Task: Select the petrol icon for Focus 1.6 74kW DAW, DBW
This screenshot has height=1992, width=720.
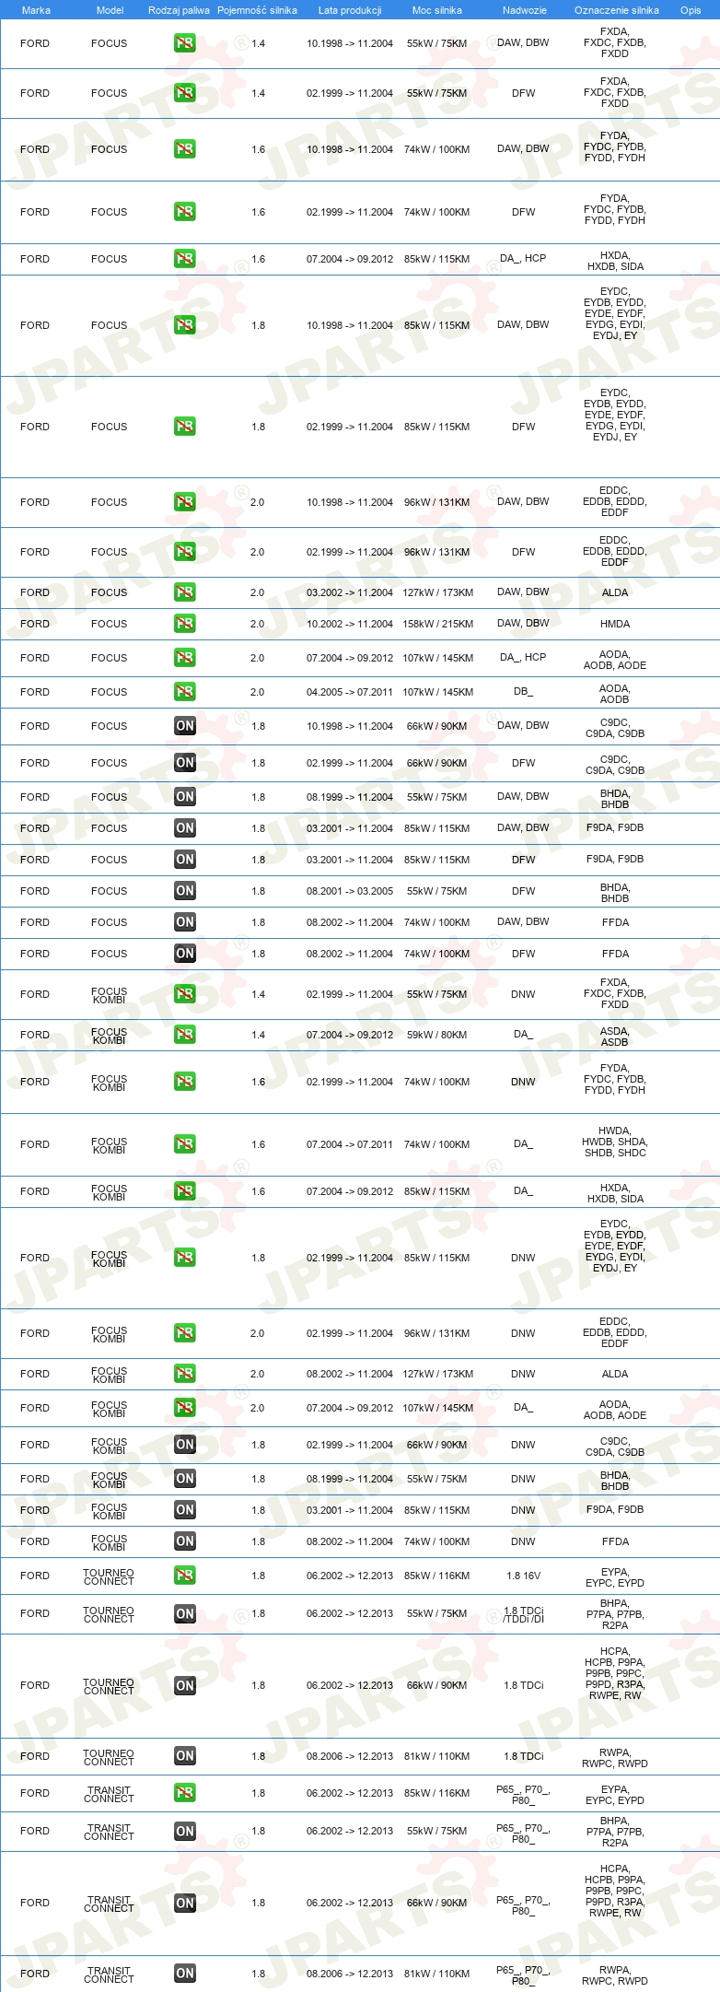Action: [185, 149]
